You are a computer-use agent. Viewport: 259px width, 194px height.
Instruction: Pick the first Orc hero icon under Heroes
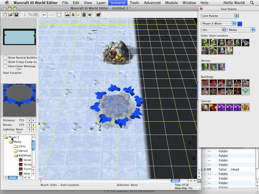tap(205, 67)
